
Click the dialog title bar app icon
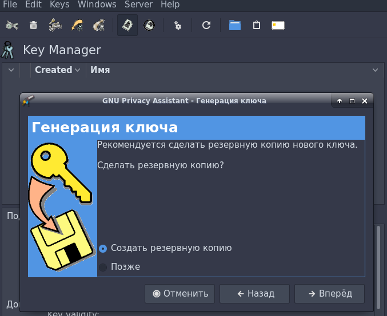tap(28, 100)
